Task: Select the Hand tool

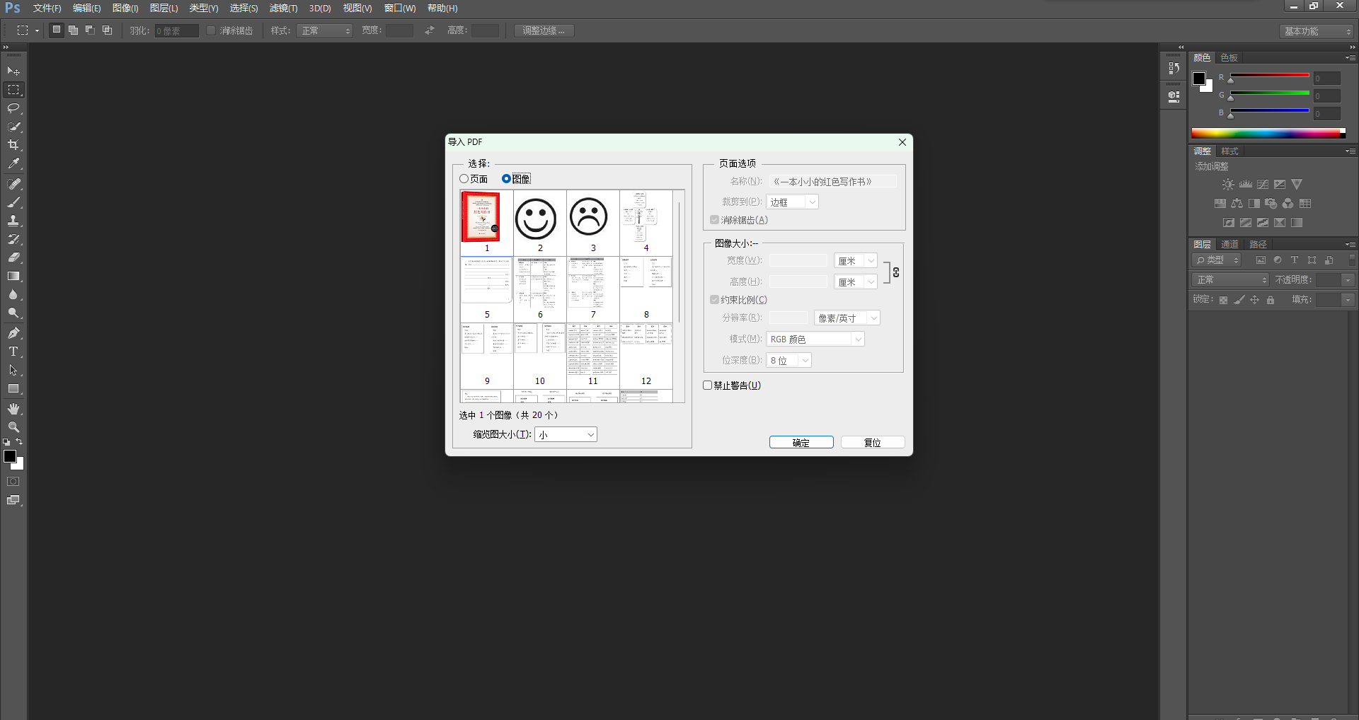Action: 13,409
